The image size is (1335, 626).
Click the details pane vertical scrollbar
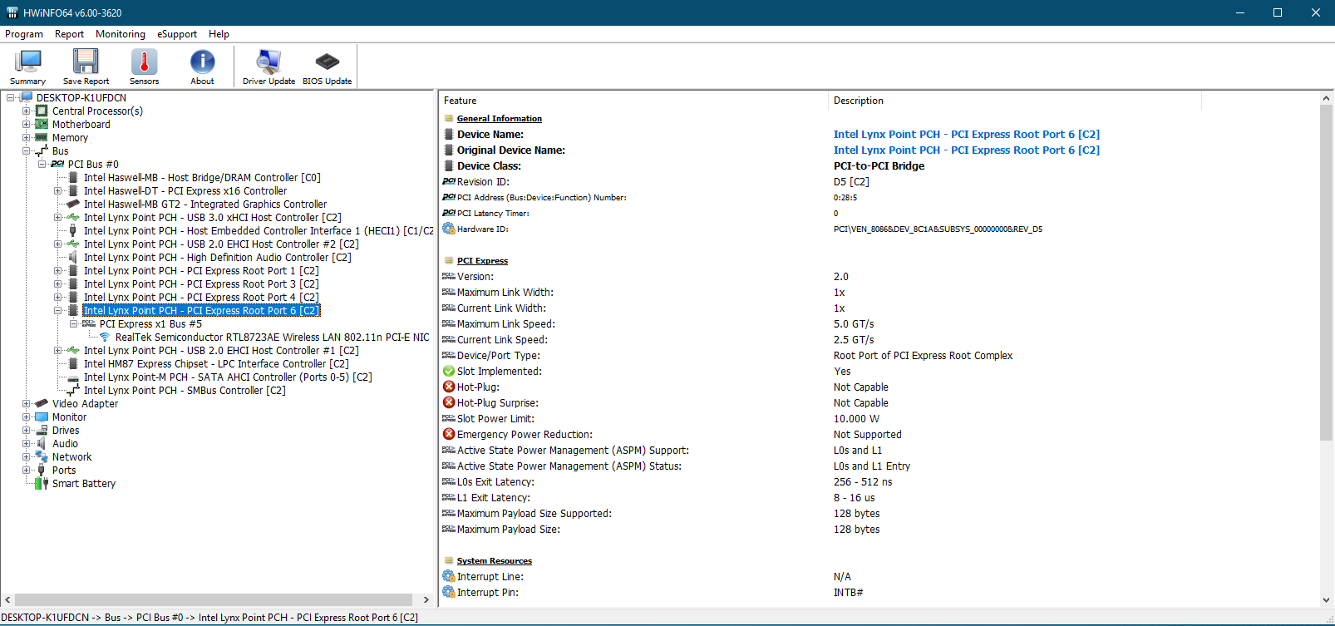click(x=1326, y=273)
